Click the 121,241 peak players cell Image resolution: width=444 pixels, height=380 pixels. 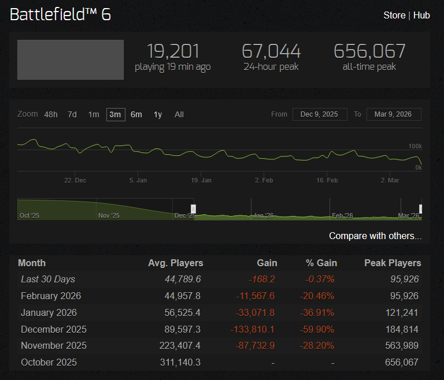pos(402,312)
